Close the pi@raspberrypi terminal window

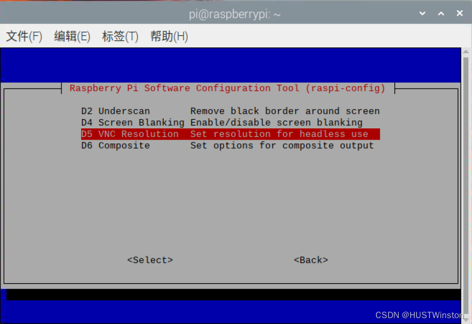pyautogui.click(x=460, y=13)
